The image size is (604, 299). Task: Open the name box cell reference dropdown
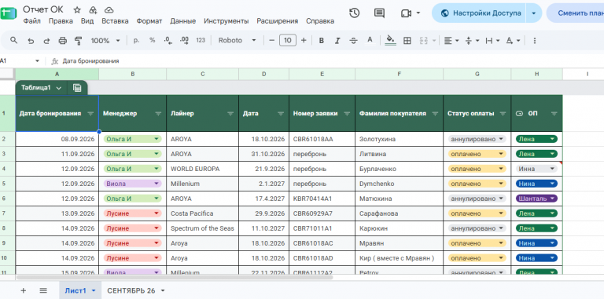click(x=38, y=60)
